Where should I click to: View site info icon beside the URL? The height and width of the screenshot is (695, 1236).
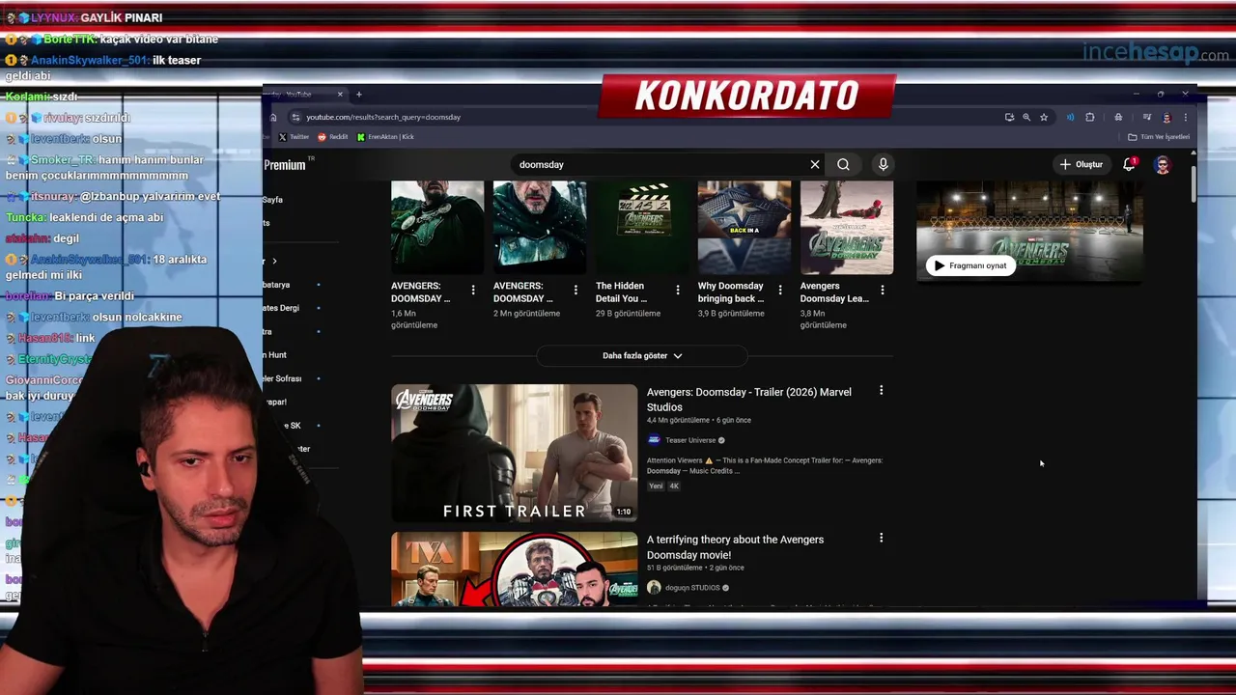tap(295, 117)
